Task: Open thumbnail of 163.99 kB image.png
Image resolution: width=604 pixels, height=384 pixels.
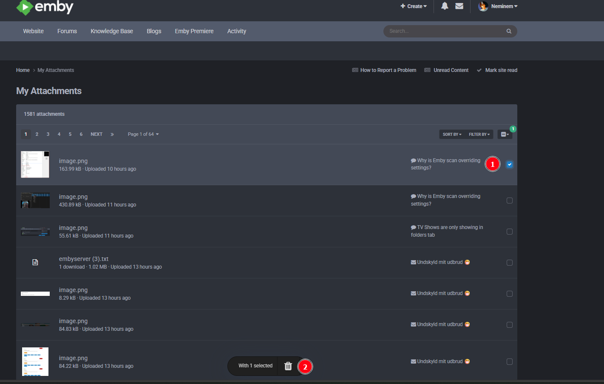Action: (x=35, y=164)
